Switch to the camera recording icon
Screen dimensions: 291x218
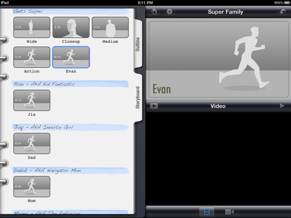[229, 212]
